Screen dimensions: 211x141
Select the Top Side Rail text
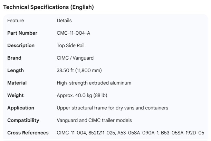pyautogui.click(x=70, y=45)
